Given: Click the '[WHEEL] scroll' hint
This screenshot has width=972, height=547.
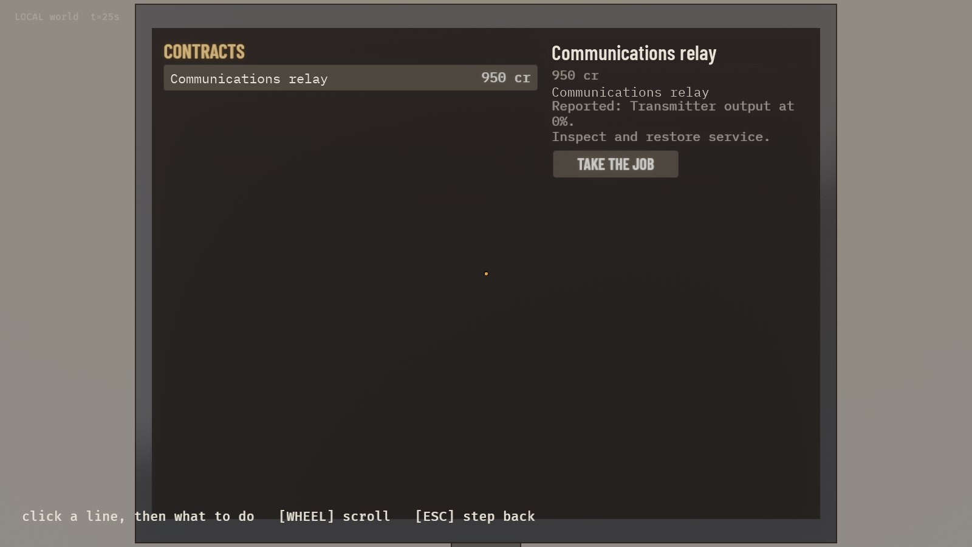Looking at the screenshot, I should (x=334, y=516).
